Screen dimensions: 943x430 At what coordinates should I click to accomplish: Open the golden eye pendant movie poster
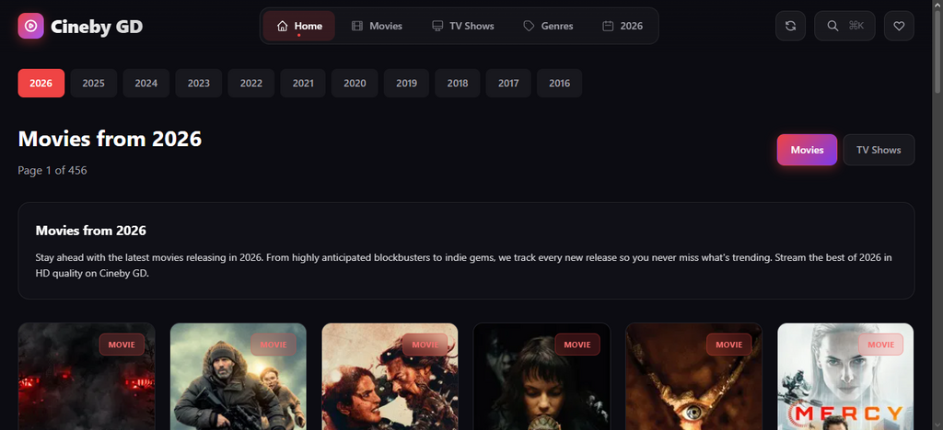pos(693,377)
